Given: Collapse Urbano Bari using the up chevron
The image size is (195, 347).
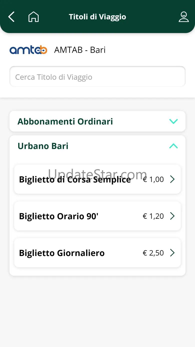Looking at the screenshot, I should [173, 146].
